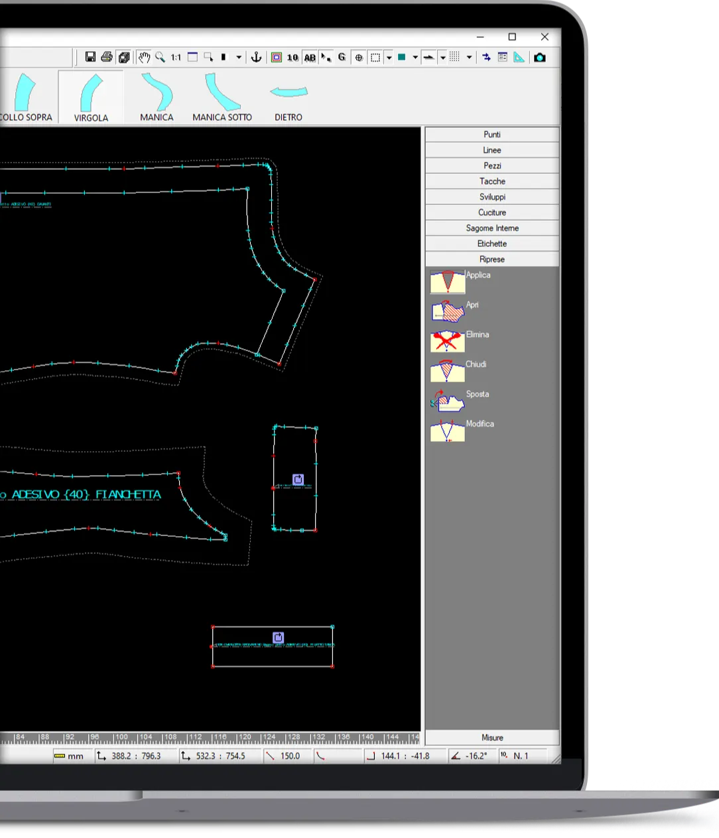Click the -16.2° angle status field
Screen dimensions: 719x838
472,756
